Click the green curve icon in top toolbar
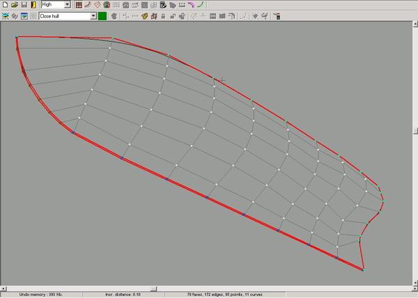This screenshot has width=418, height=298. [201, 4]
